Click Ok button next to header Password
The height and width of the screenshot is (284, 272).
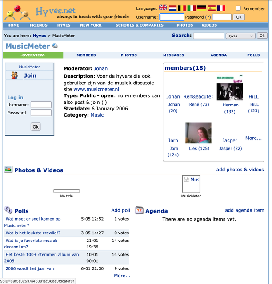click(239, 17)
